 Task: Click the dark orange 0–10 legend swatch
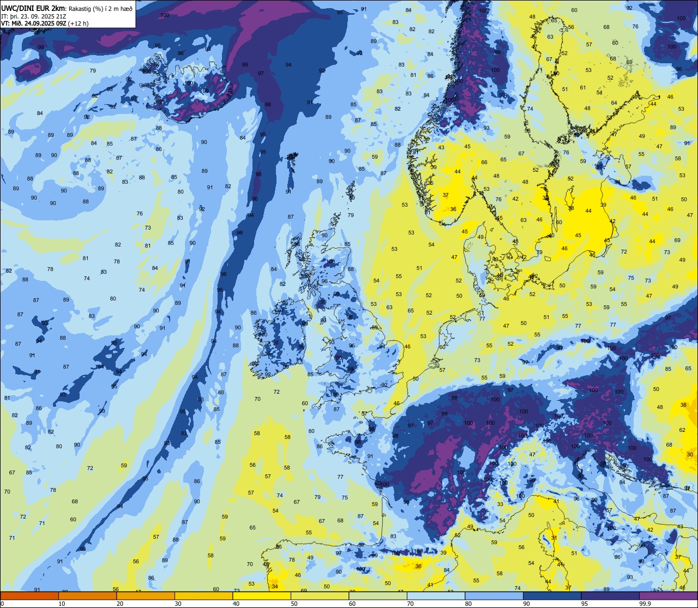tap(29, 595)
